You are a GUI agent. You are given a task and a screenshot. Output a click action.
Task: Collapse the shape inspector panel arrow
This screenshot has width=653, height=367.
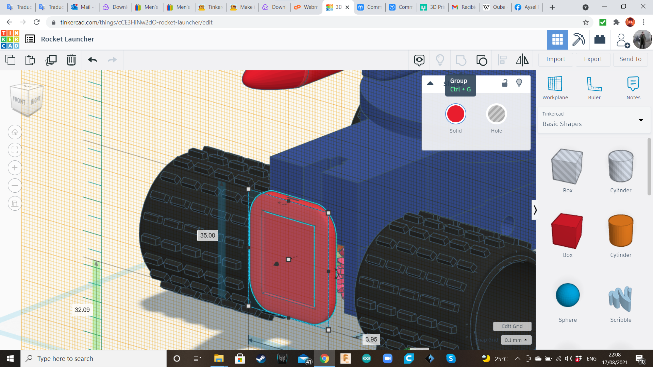pyautogui.click(x=430, y=83)
